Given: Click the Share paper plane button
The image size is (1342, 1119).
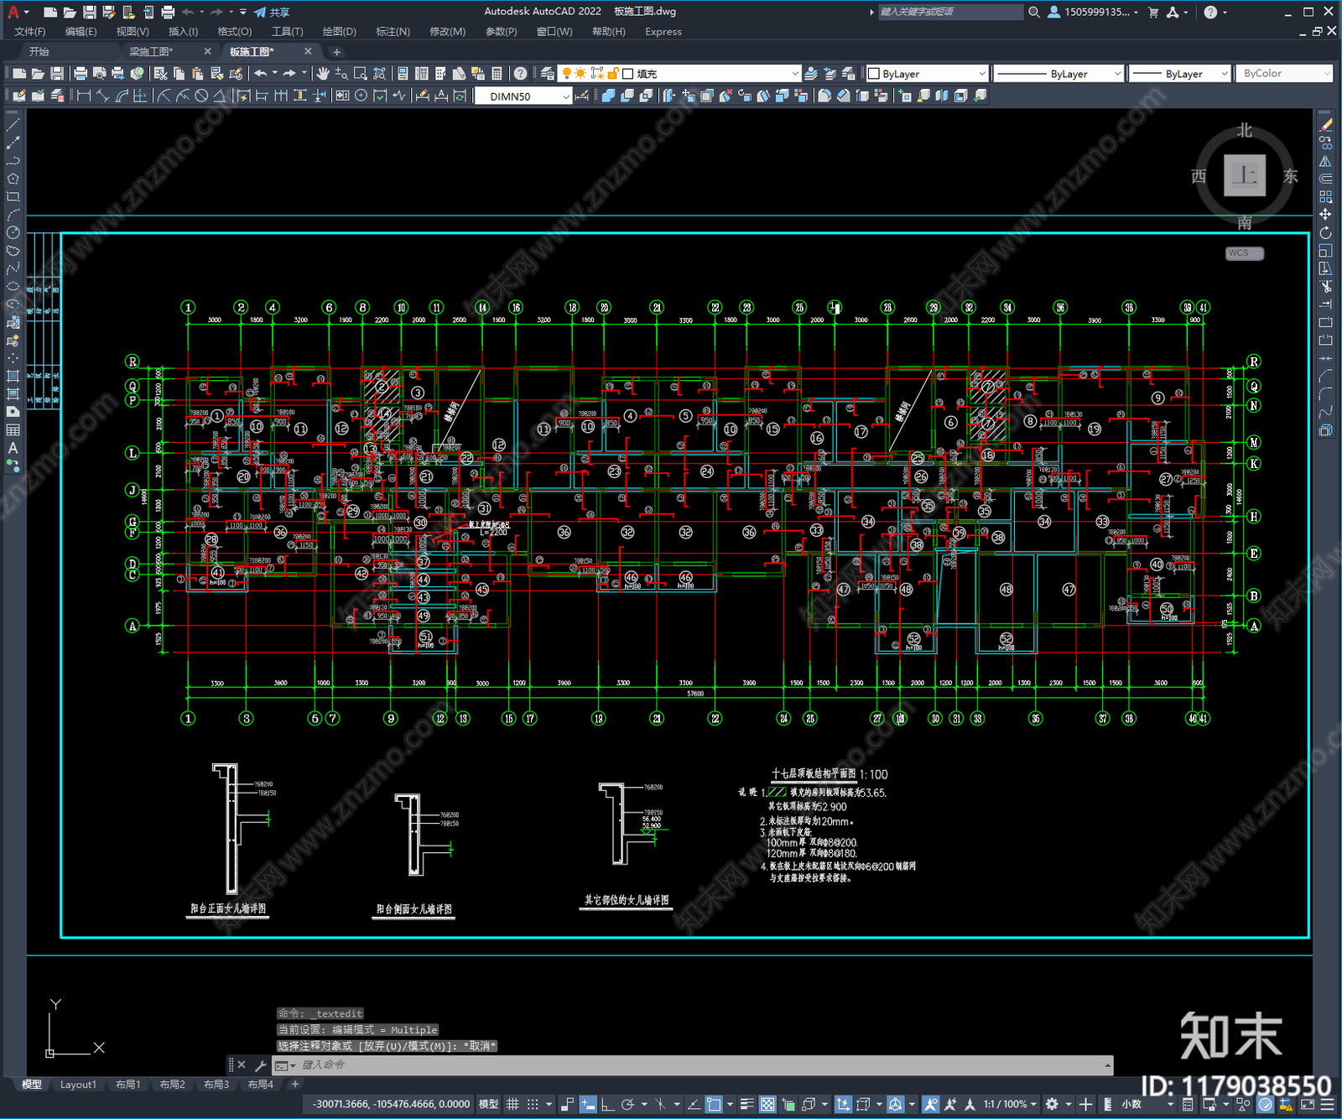Looking at the screenshot, I should (x=272, y=12).
